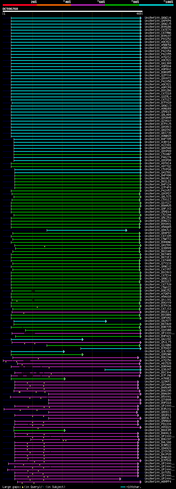Select the UniRef100_Q94920 label
This screenshot has height=489, width=176.
coord(158,448)
